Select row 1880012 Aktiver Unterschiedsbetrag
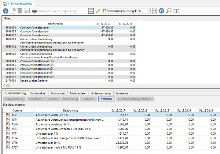The image size is (220, 154). pos(69,48)
